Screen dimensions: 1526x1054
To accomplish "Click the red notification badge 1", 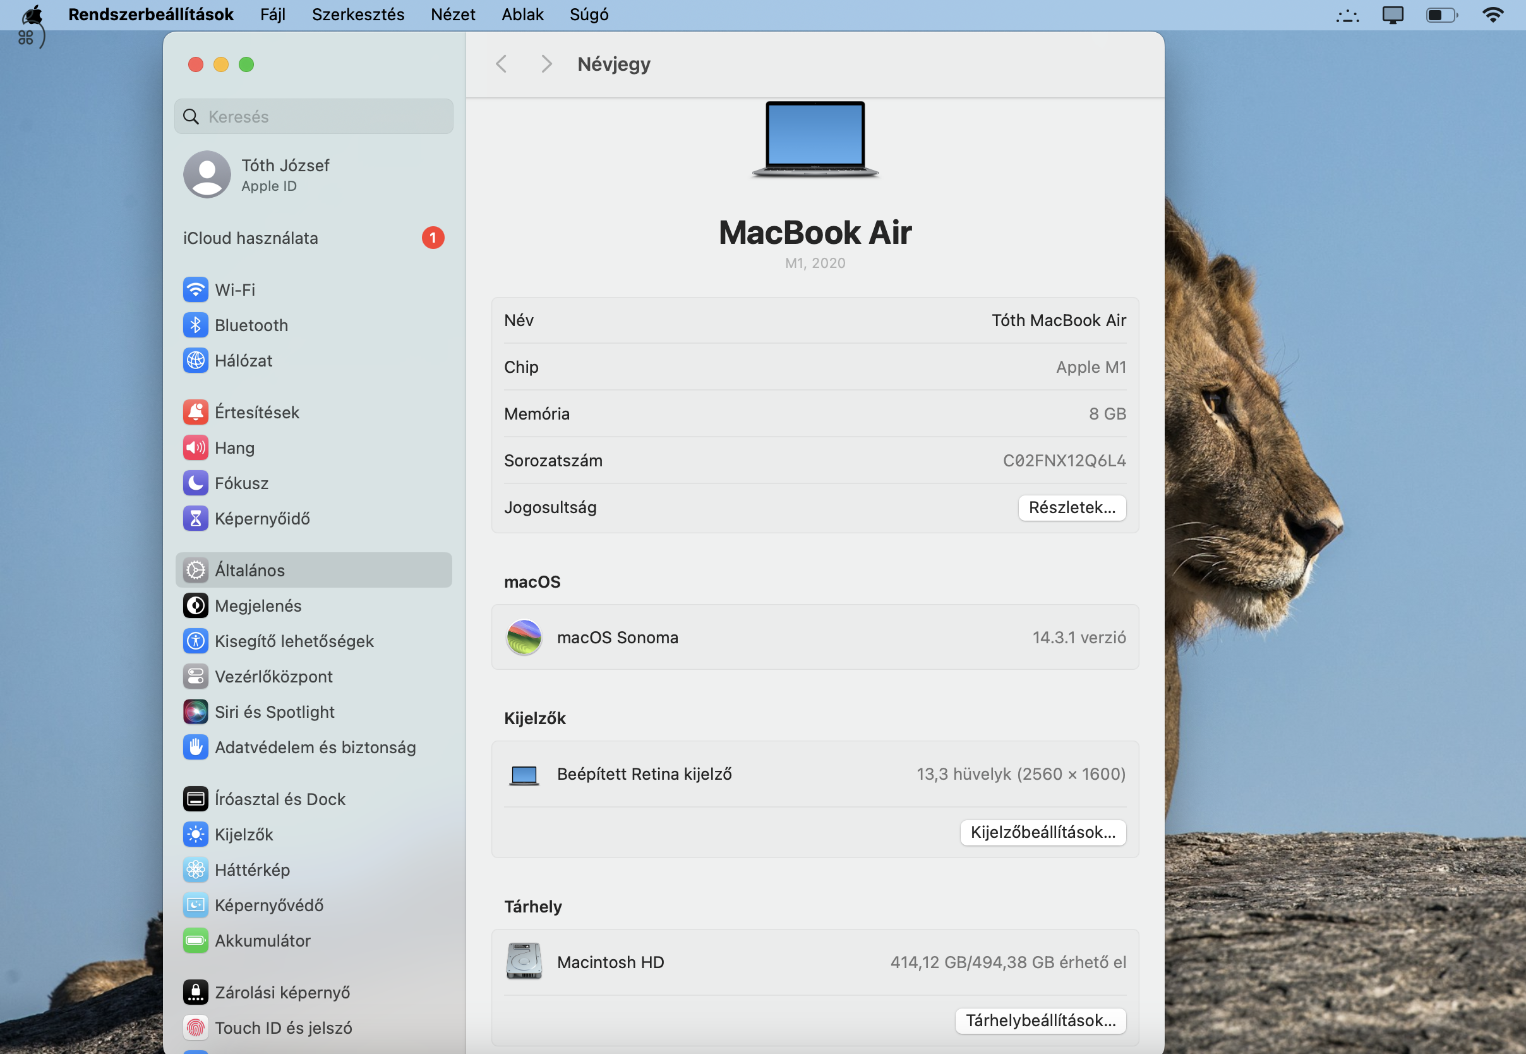I will [x=433, y=238].
